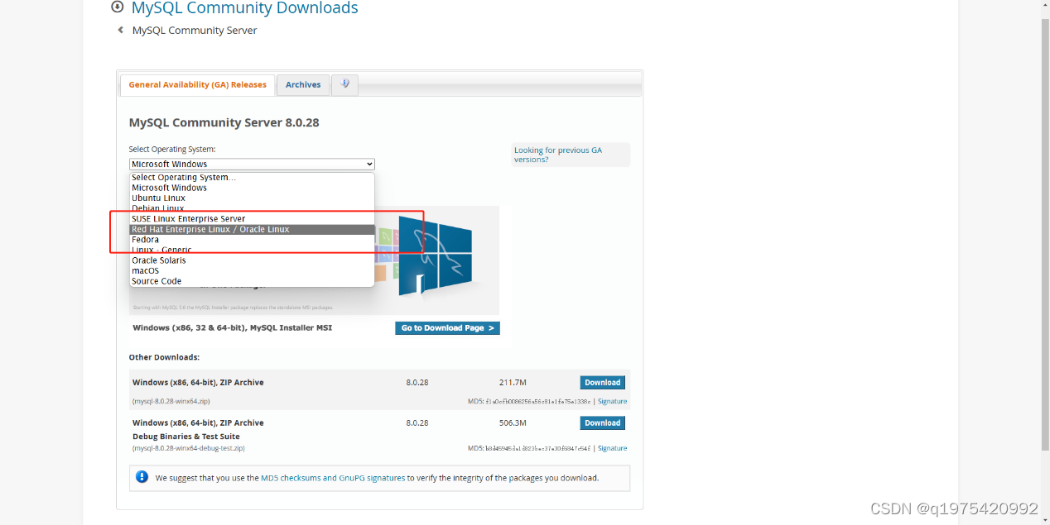Choose macOS from the list
Viewport: 1050px width, 525px height.
tap(252, 270)
